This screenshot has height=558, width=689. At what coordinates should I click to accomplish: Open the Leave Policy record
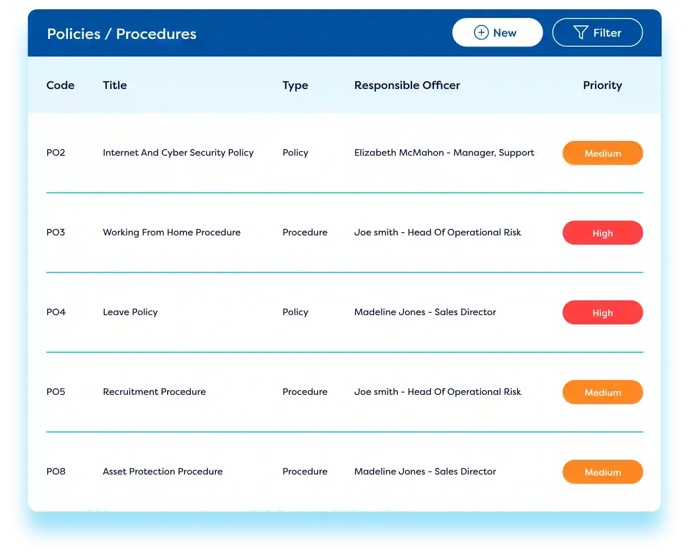(x=130, y=312)
